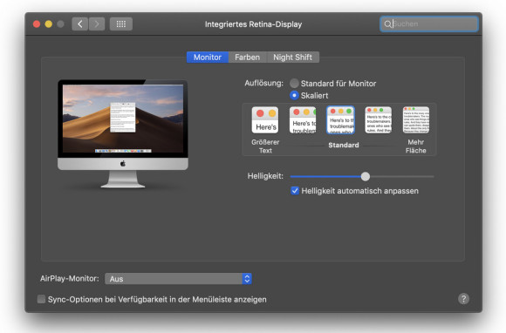The height and width of the screenshot is (333, 506).
Task: Switch to the Farben tab
Action: point(248,57)
